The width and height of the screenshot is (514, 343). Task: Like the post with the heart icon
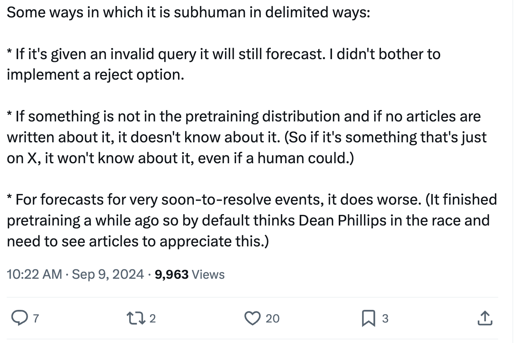tap(253, 318)
